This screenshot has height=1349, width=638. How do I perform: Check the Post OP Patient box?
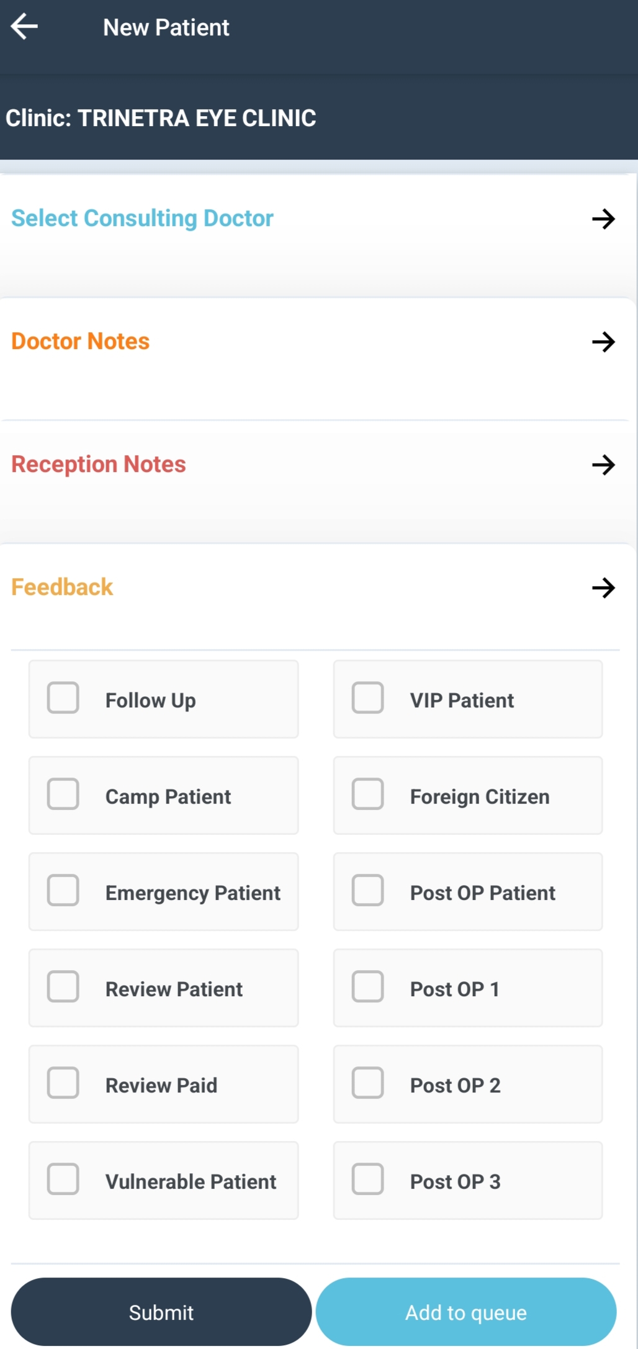coord(367,890)
